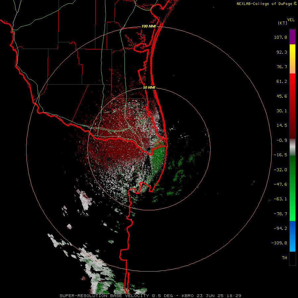
Task: Click the VEL legend title
Action: (x=291, y=20)
